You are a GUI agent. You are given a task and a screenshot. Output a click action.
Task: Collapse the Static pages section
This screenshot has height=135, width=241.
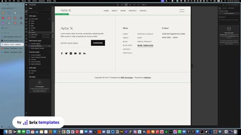coord(49,16)
